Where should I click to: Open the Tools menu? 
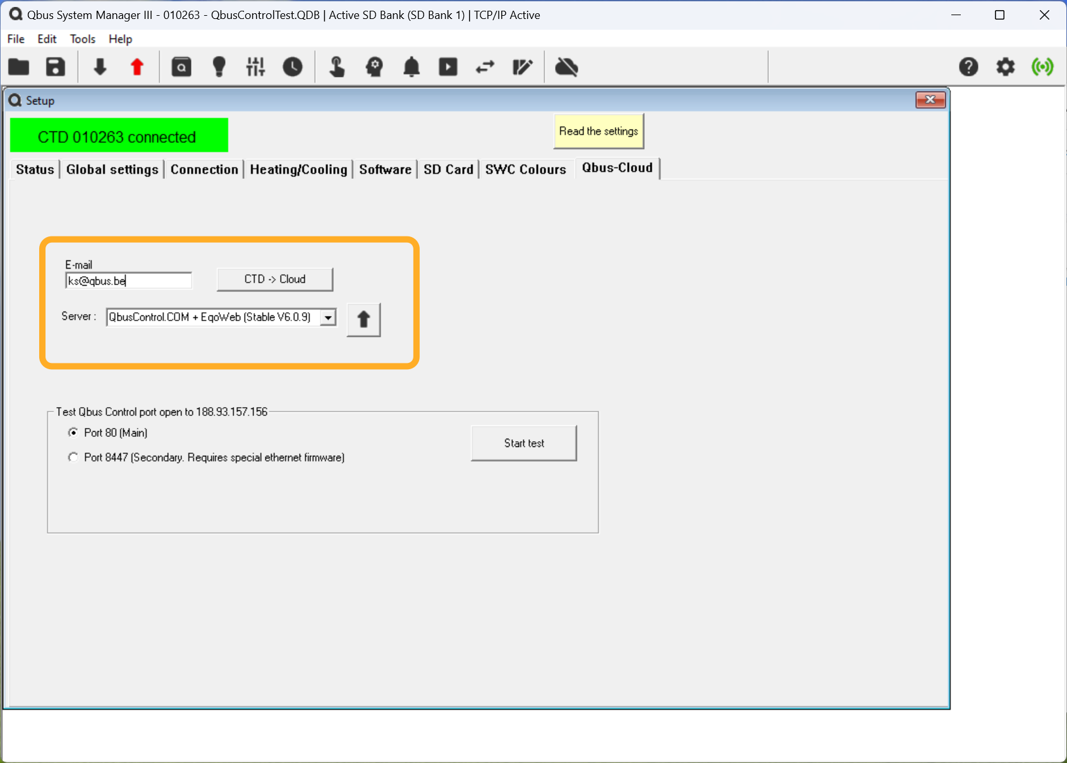83,39
